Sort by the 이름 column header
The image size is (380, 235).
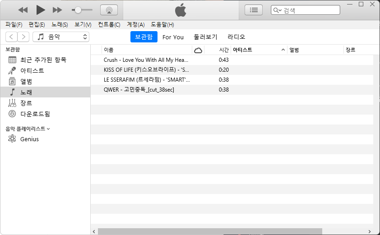(147, 50)
